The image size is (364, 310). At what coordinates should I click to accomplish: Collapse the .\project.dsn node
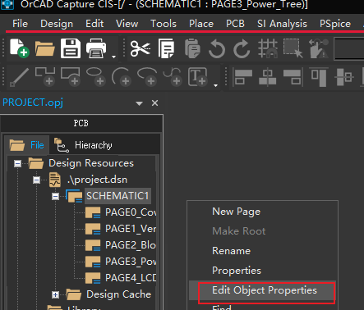point(36,180)
